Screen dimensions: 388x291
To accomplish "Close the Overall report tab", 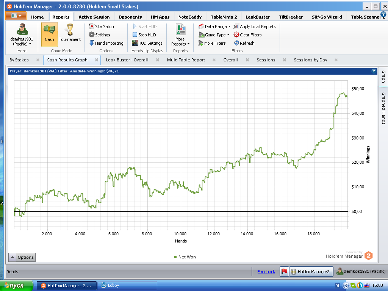I will 247,60.
